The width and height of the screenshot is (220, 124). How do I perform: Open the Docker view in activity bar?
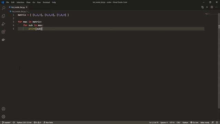pos(3,40)
